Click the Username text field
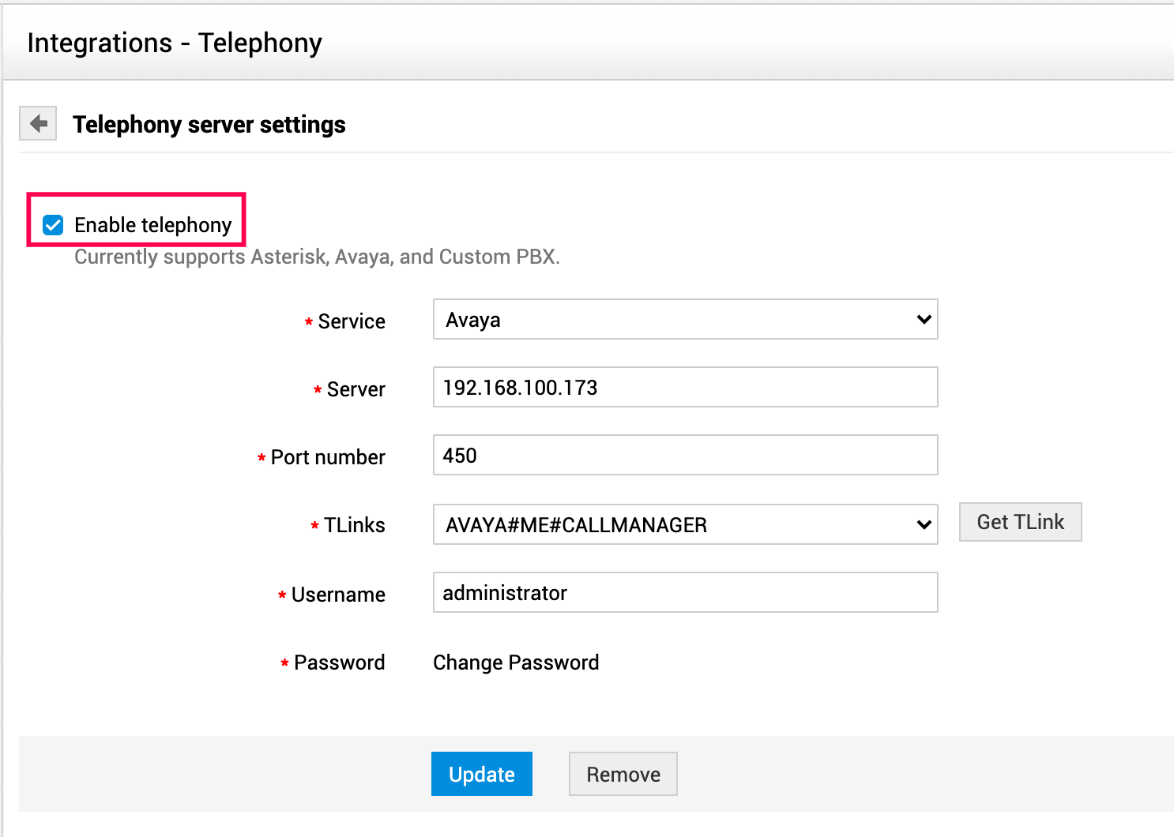The height and width of the screenshot is (837, 1174). 685,593
